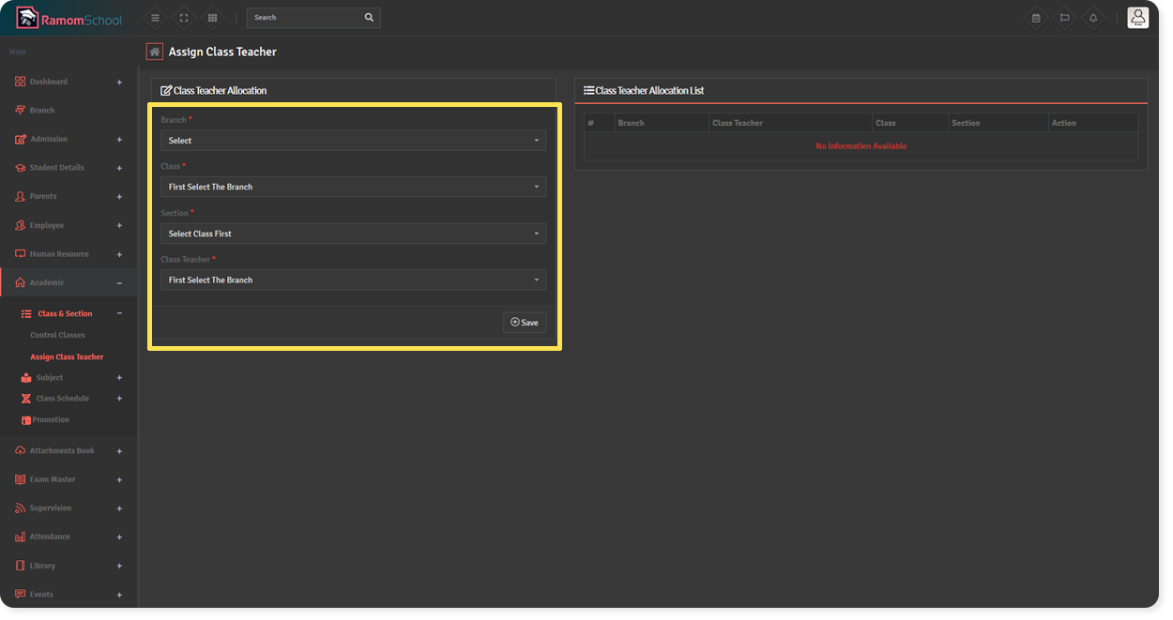Screen dimensions: 1173x620
Task: Open the grid apps shortcut icon
Action: [x=213, y=18]
